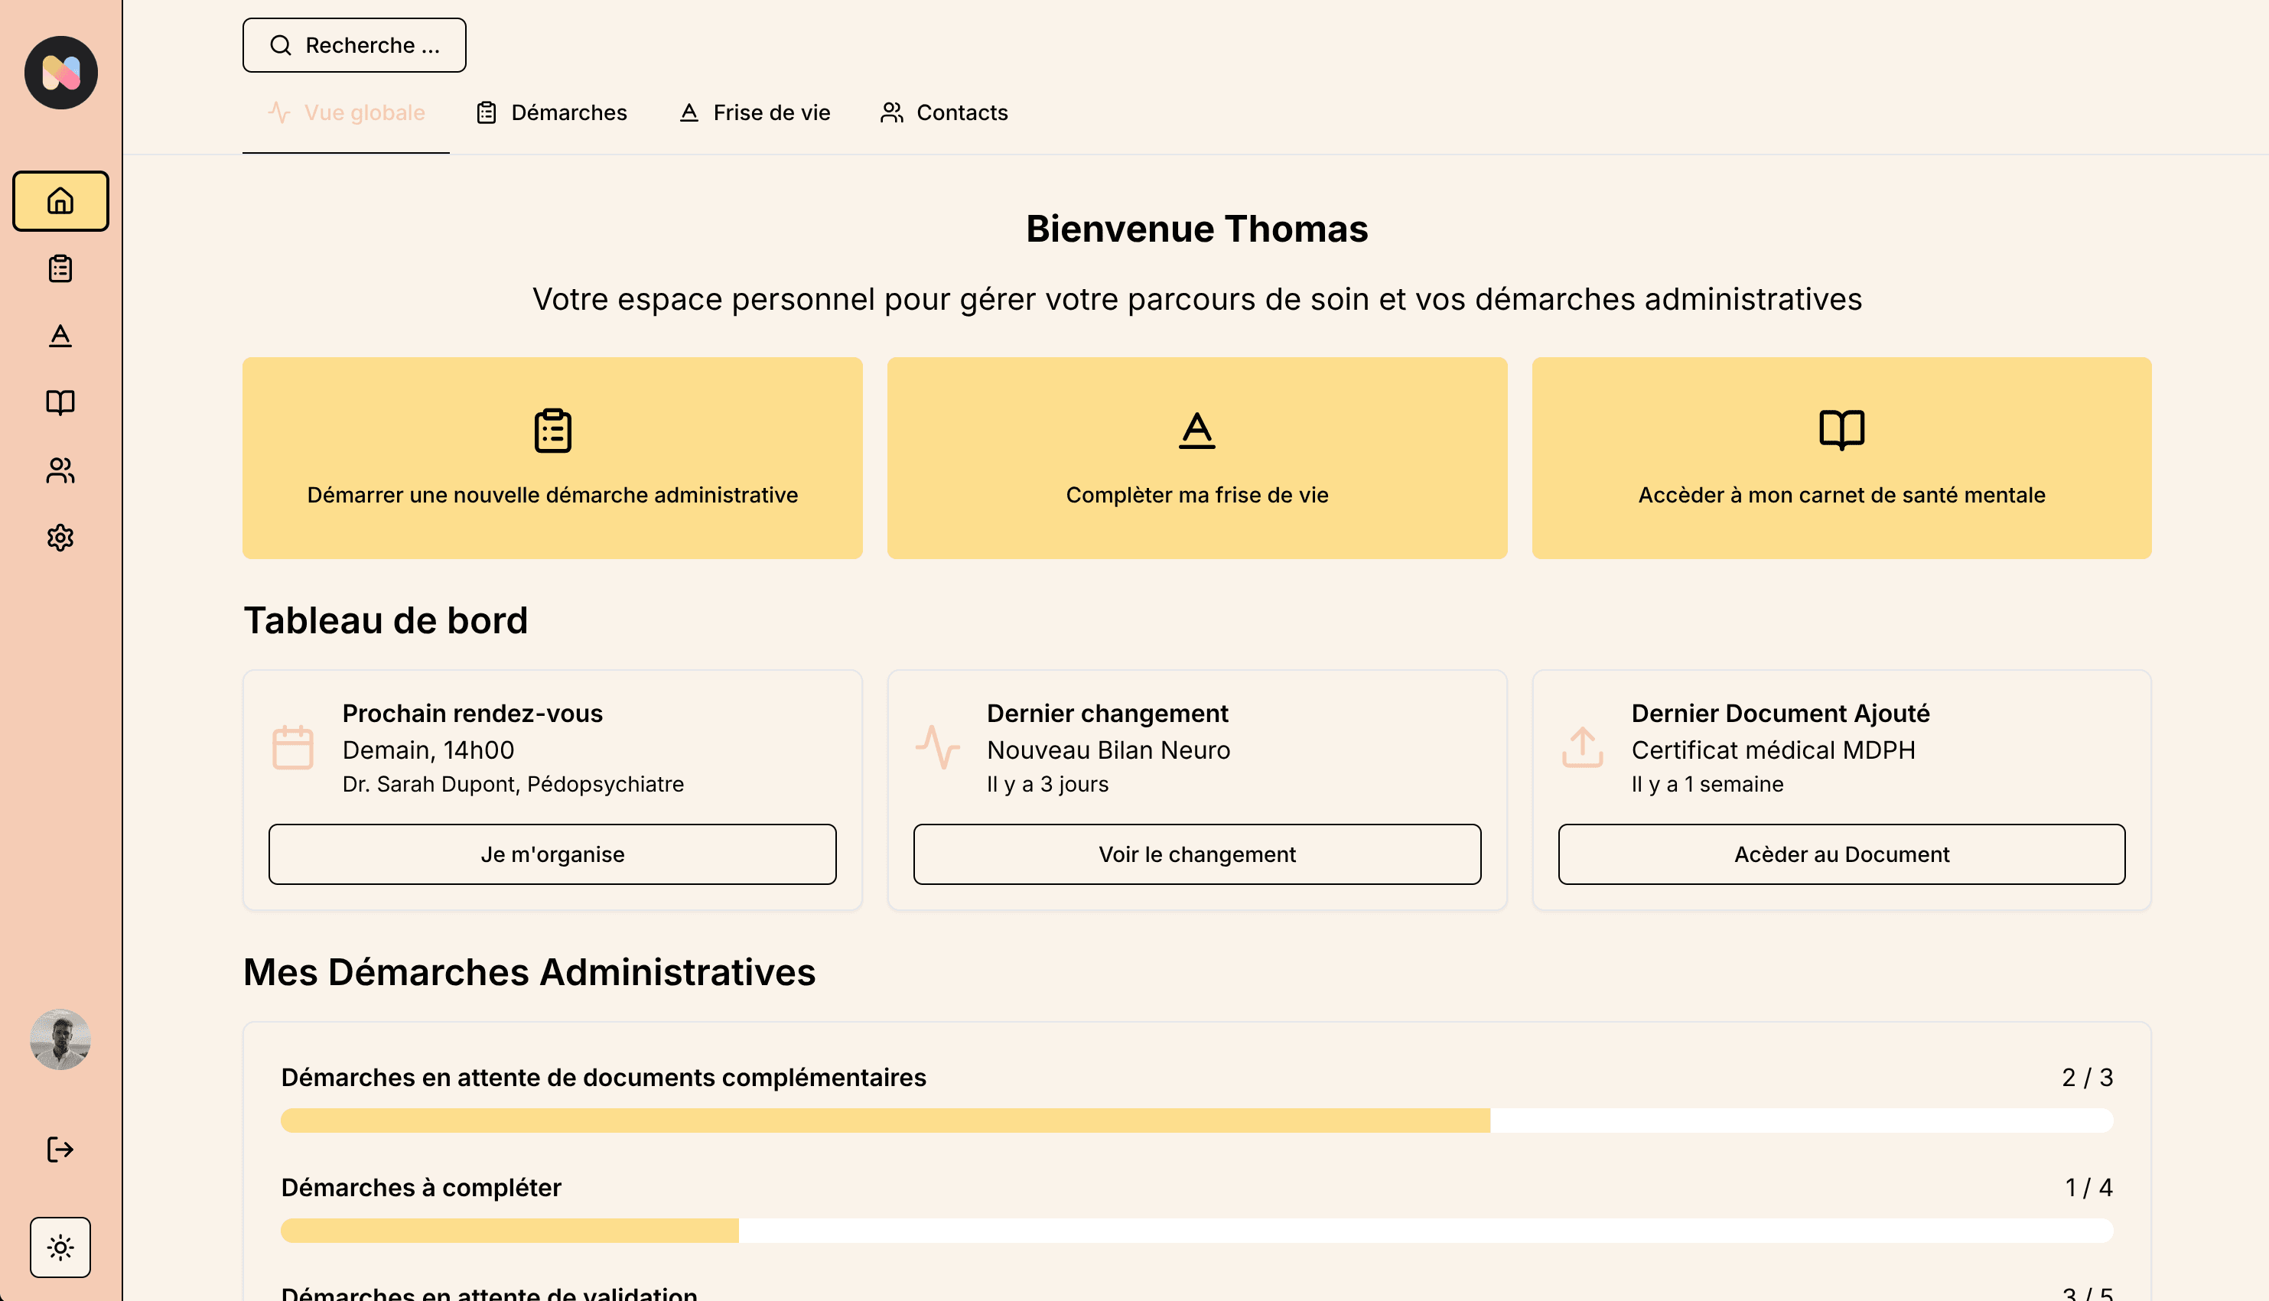Click 'Il y a 3 jours' text

pyautogui.click(x=1047, y=785)
